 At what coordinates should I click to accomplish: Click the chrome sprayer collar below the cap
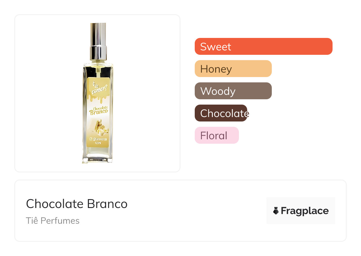click(98, 52)
